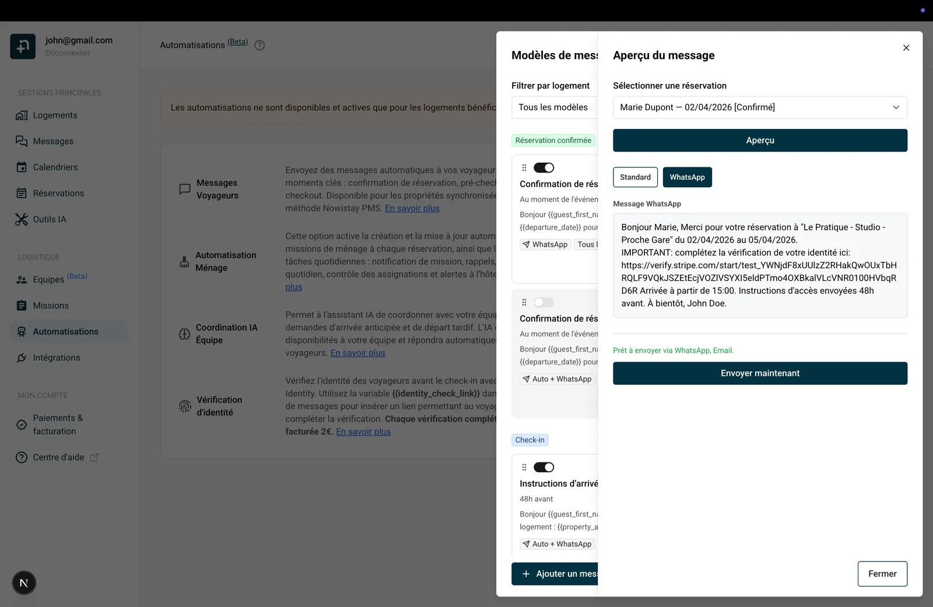933x607 pixels.
Task: Click the Réservation confirmée green tag
Action: [x=553, y=141]
